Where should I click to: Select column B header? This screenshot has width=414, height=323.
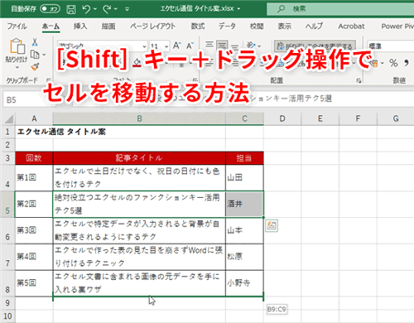click(139, 118)
